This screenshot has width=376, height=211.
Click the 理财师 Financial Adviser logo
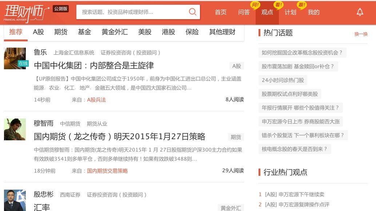[27, 13]
